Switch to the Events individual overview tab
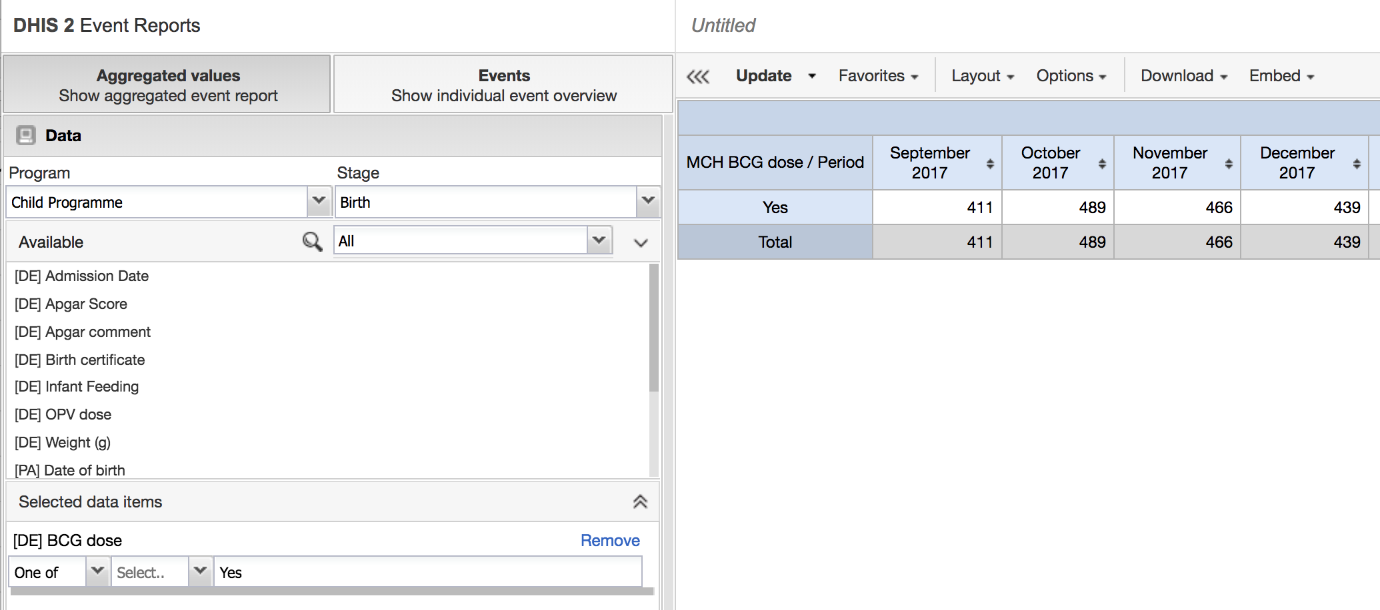 tap(503, 85)
